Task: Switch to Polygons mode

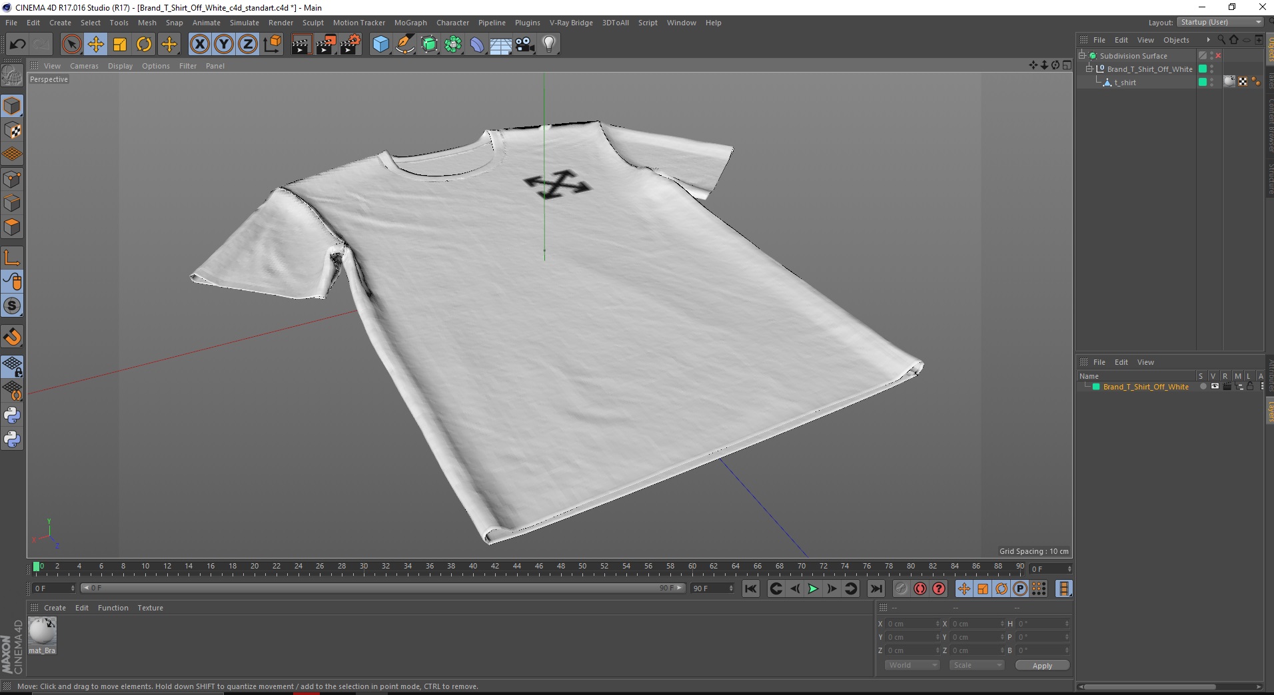Action: pyautogui.click(x=12, y=227)
